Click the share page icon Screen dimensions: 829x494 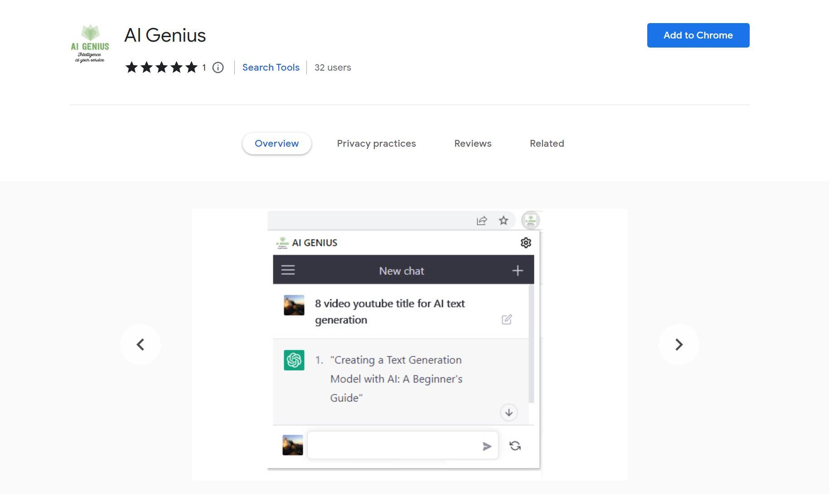(481, 221)
